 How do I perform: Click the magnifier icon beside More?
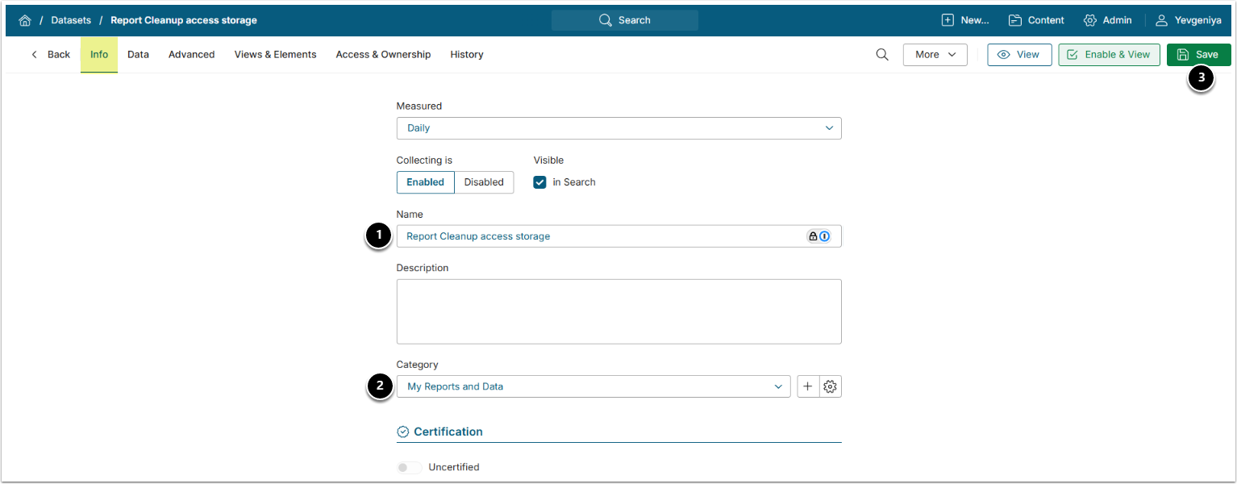click(882, 55)
